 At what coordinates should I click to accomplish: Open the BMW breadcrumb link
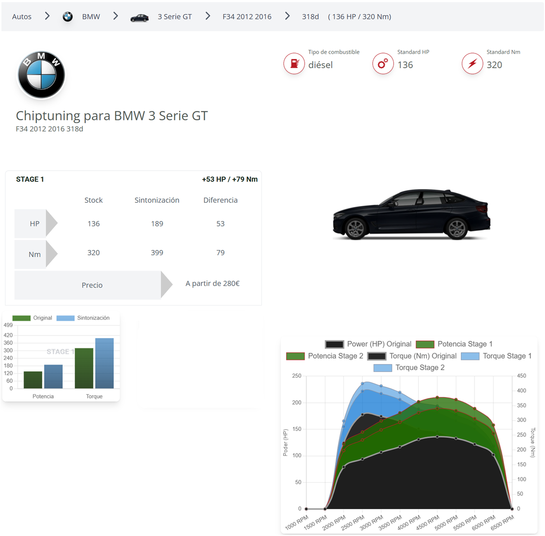pos(91,17)
